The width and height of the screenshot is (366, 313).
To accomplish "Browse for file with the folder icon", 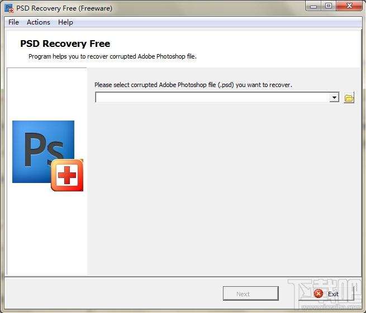I will pos(349,98).
